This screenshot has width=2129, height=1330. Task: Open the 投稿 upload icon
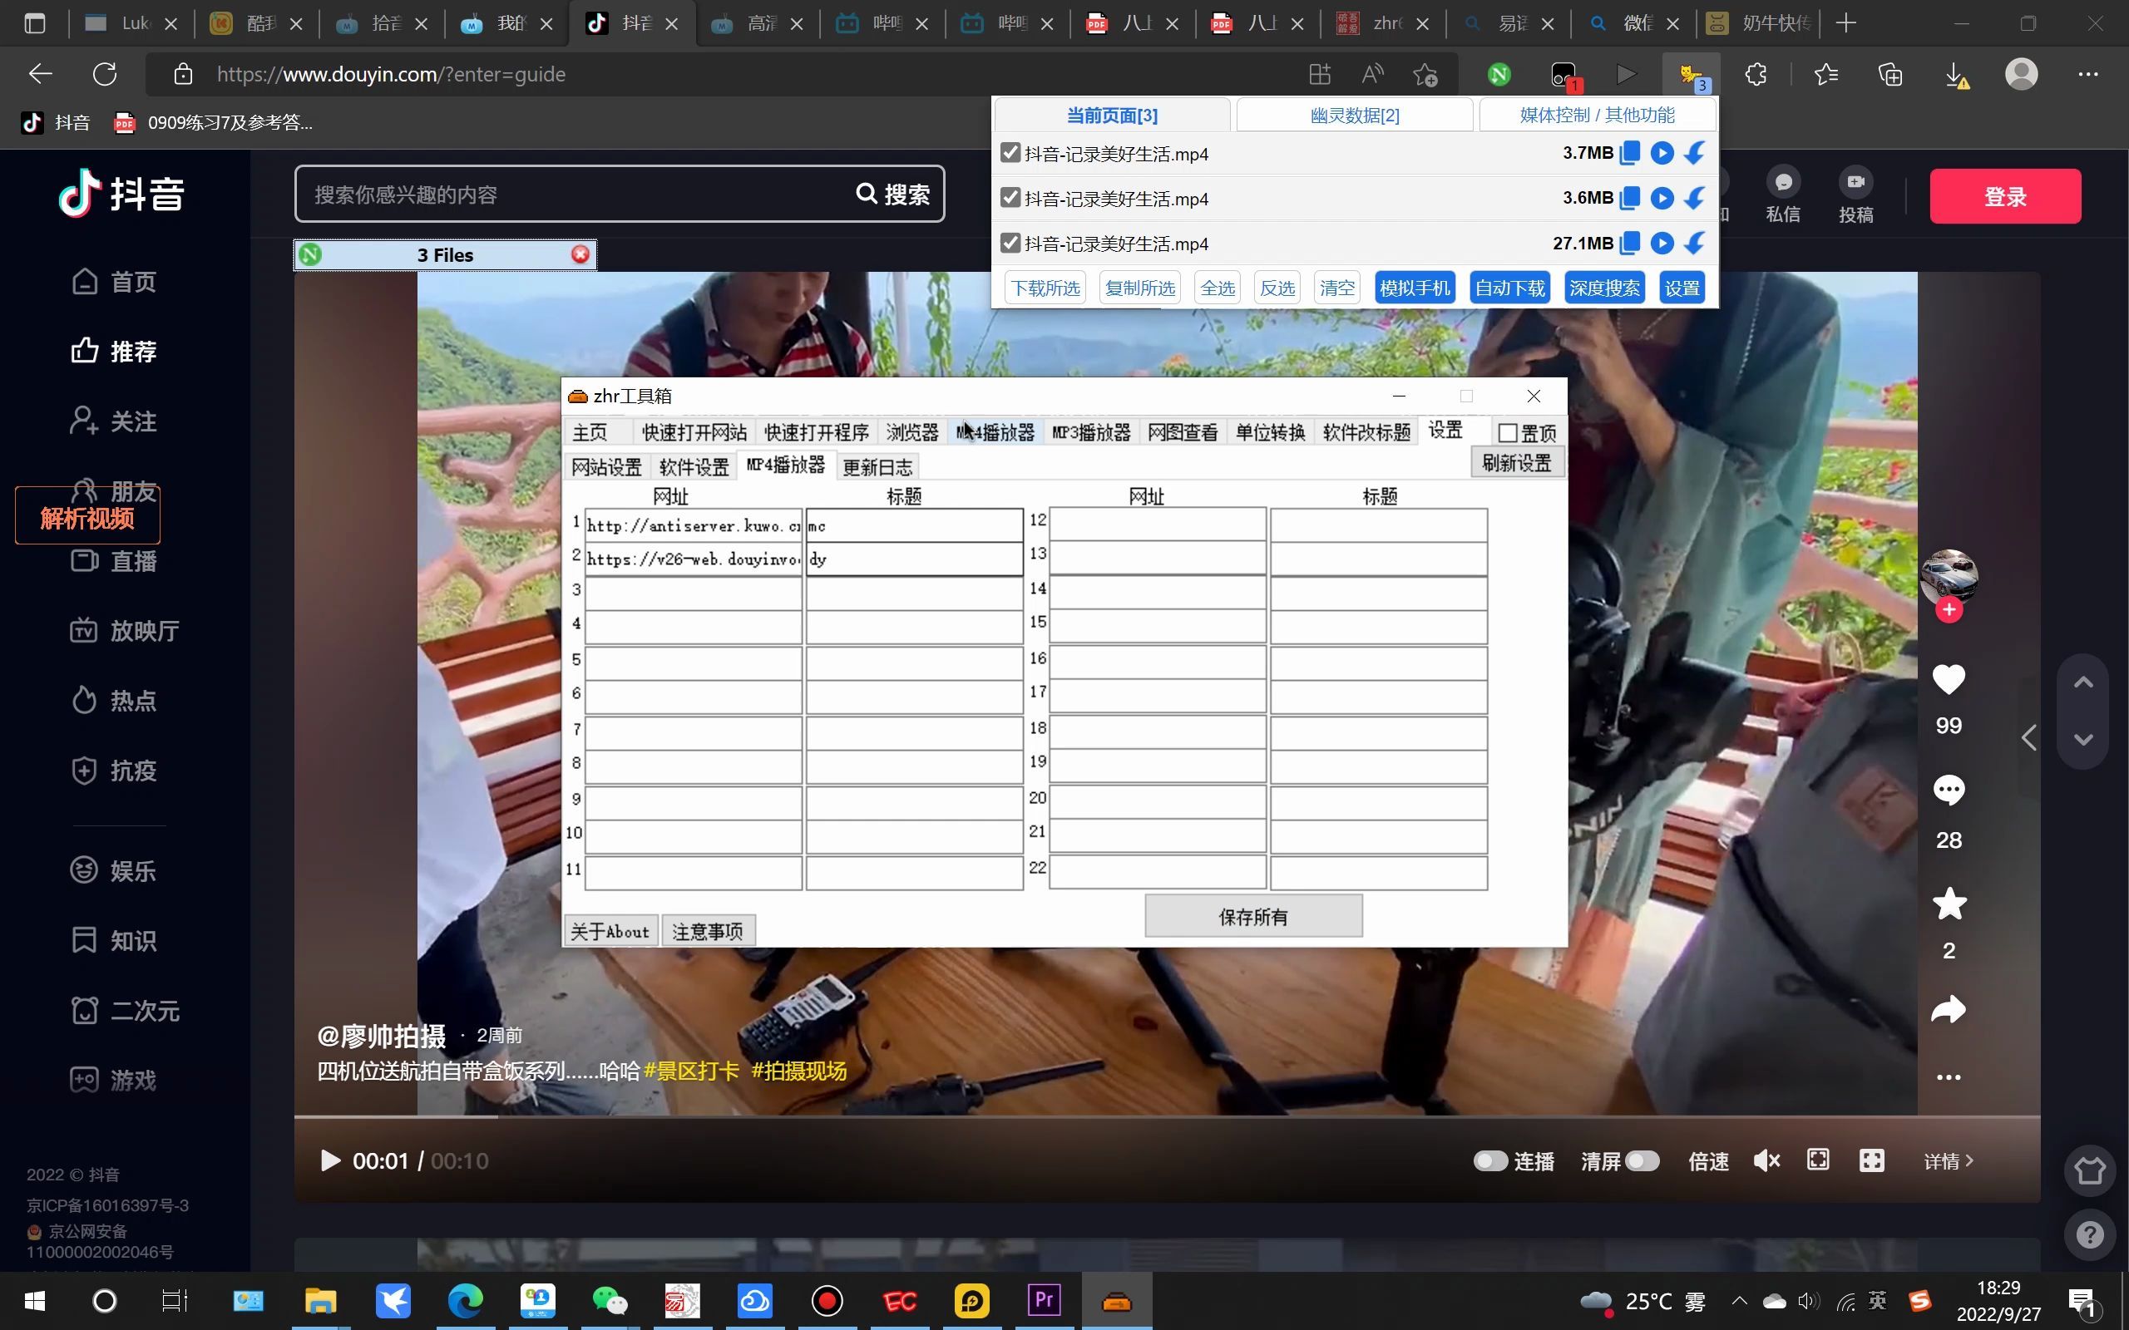(x=1855, y=195)
